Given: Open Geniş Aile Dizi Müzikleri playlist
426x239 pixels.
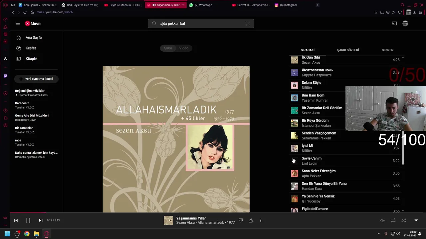Looking at the screenshot, I should [x=36, y=118].
